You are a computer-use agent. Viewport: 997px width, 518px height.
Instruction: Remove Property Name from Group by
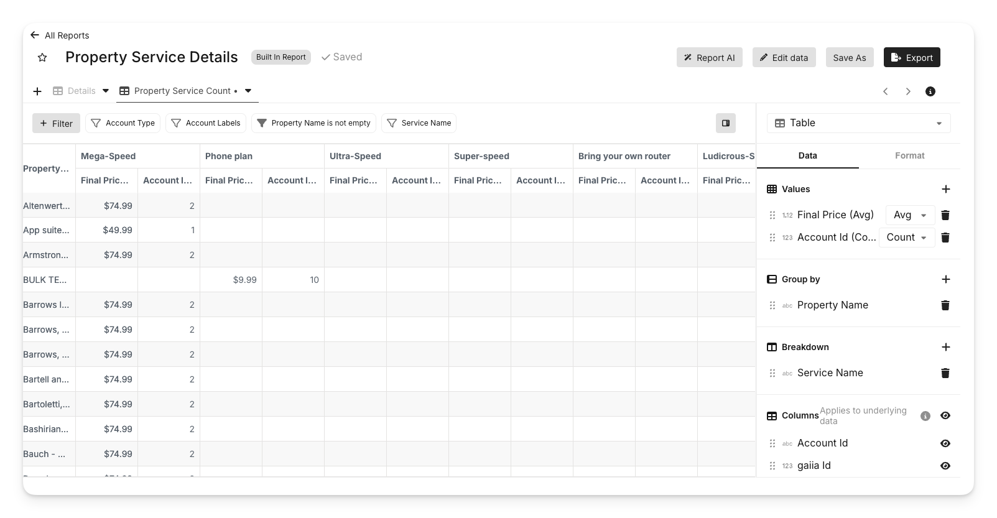tap(945, 305)
